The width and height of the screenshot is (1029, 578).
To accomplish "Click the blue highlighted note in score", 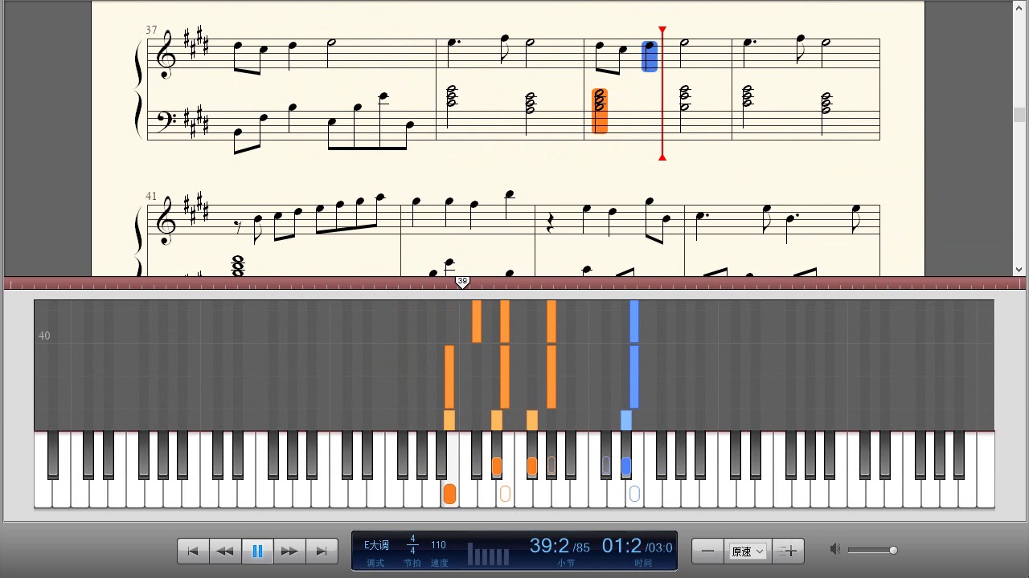I will [650, 56].
